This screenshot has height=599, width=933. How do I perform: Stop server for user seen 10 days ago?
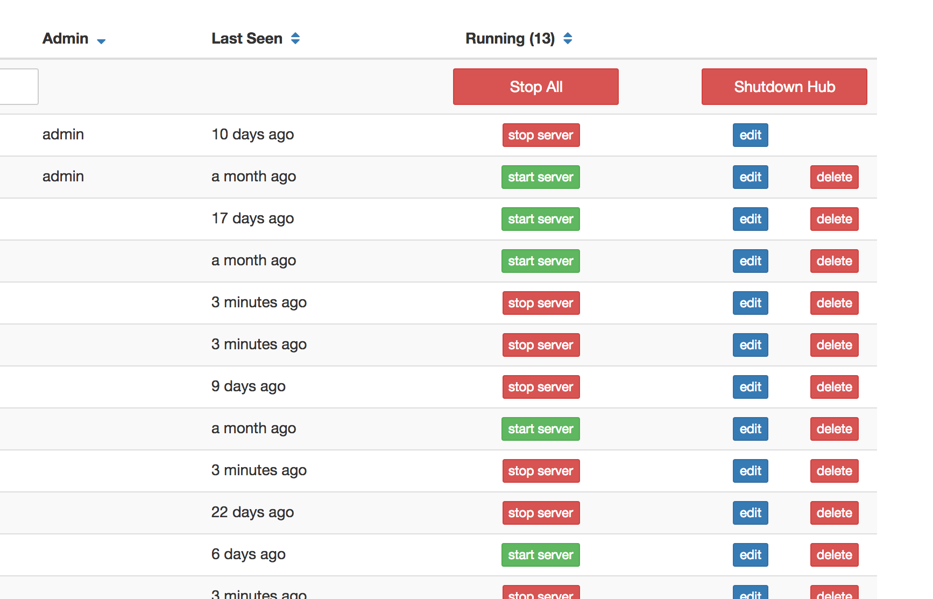coord(541,135)
